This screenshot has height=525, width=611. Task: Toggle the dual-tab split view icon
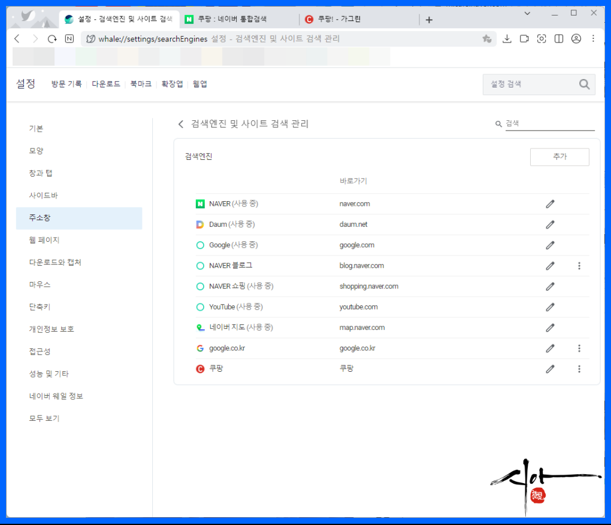[x=559, y=38]
